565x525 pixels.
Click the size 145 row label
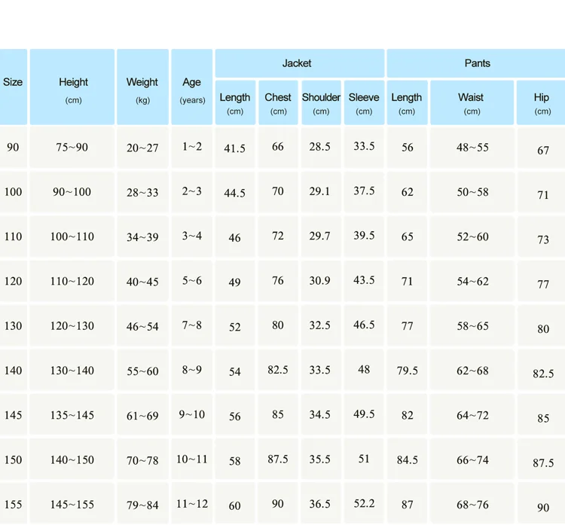coord(13,415)
